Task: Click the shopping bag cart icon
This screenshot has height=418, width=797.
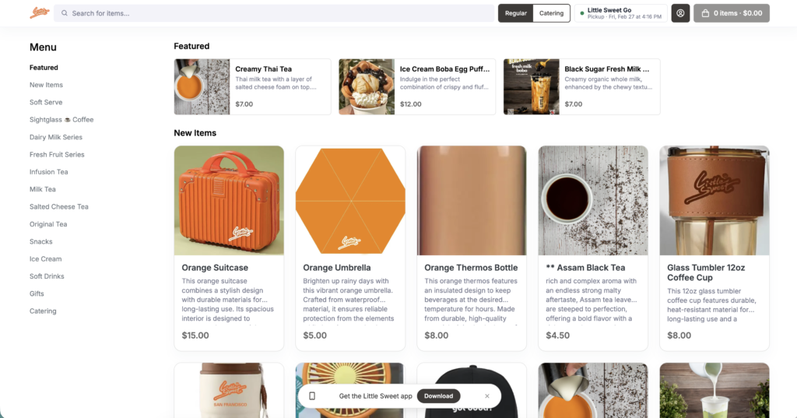Action: [x=705, y=13]
